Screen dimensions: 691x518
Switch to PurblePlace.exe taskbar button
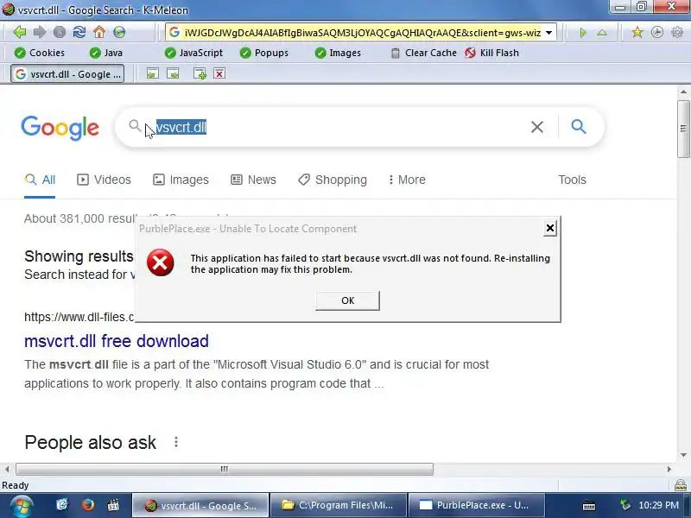pos(477,505)
